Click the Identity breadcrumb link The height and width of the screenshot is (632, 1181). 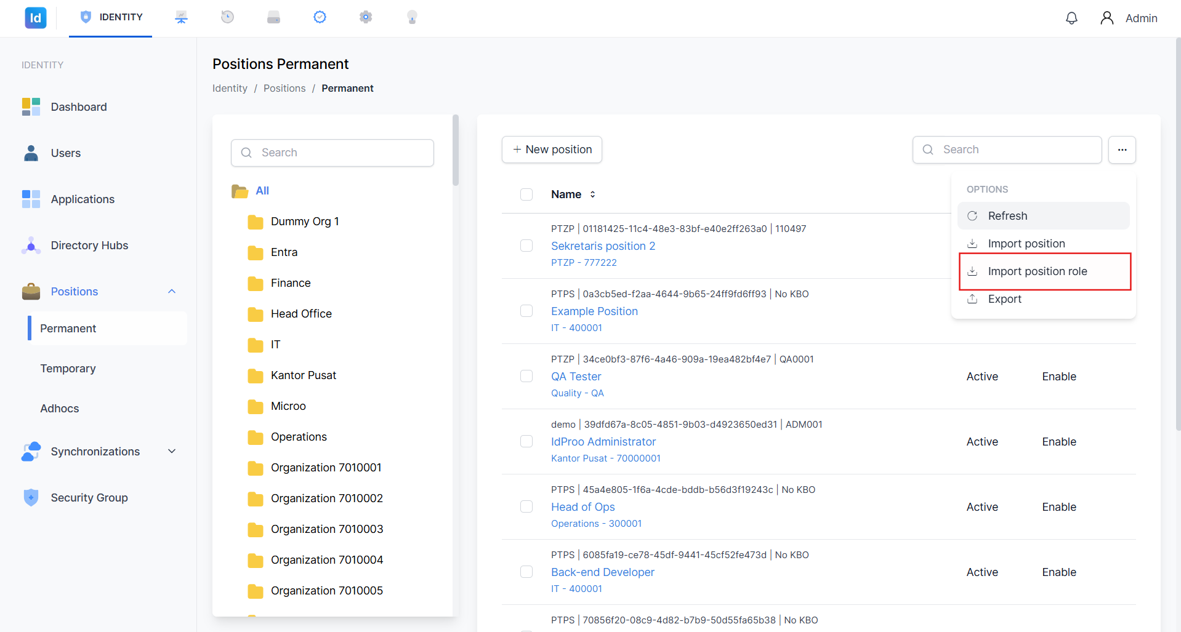pos(230,89)
